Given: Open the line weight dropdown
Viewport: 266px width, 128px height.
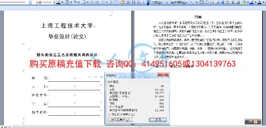Looking at the screenshot, I should (54, 2).
